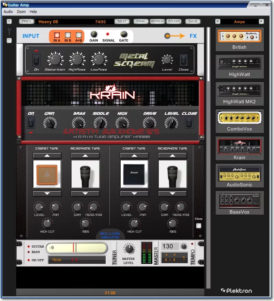Click the Krain LEVEL knob
The height and width of the screenshot is (301, 274).
171,123
